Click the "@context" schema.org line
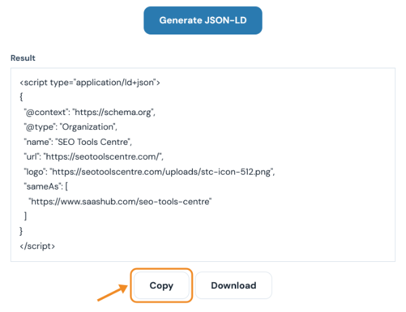The height and width of the screenshot is (312, 406). tap(89, 112)
